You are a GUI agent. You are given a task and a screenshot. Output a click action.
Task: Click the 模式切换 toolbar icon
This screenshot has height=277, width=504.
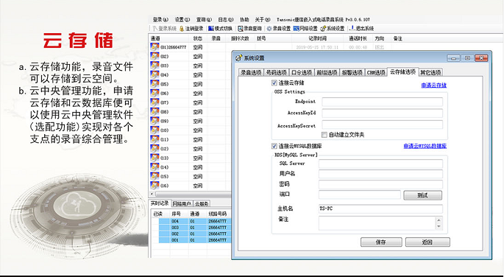click(x=211, y=29)
